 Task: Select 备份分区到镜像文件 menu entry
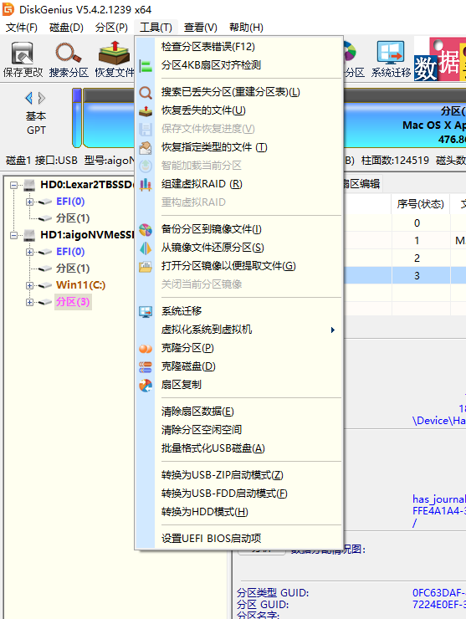click(x=238, y=229)
